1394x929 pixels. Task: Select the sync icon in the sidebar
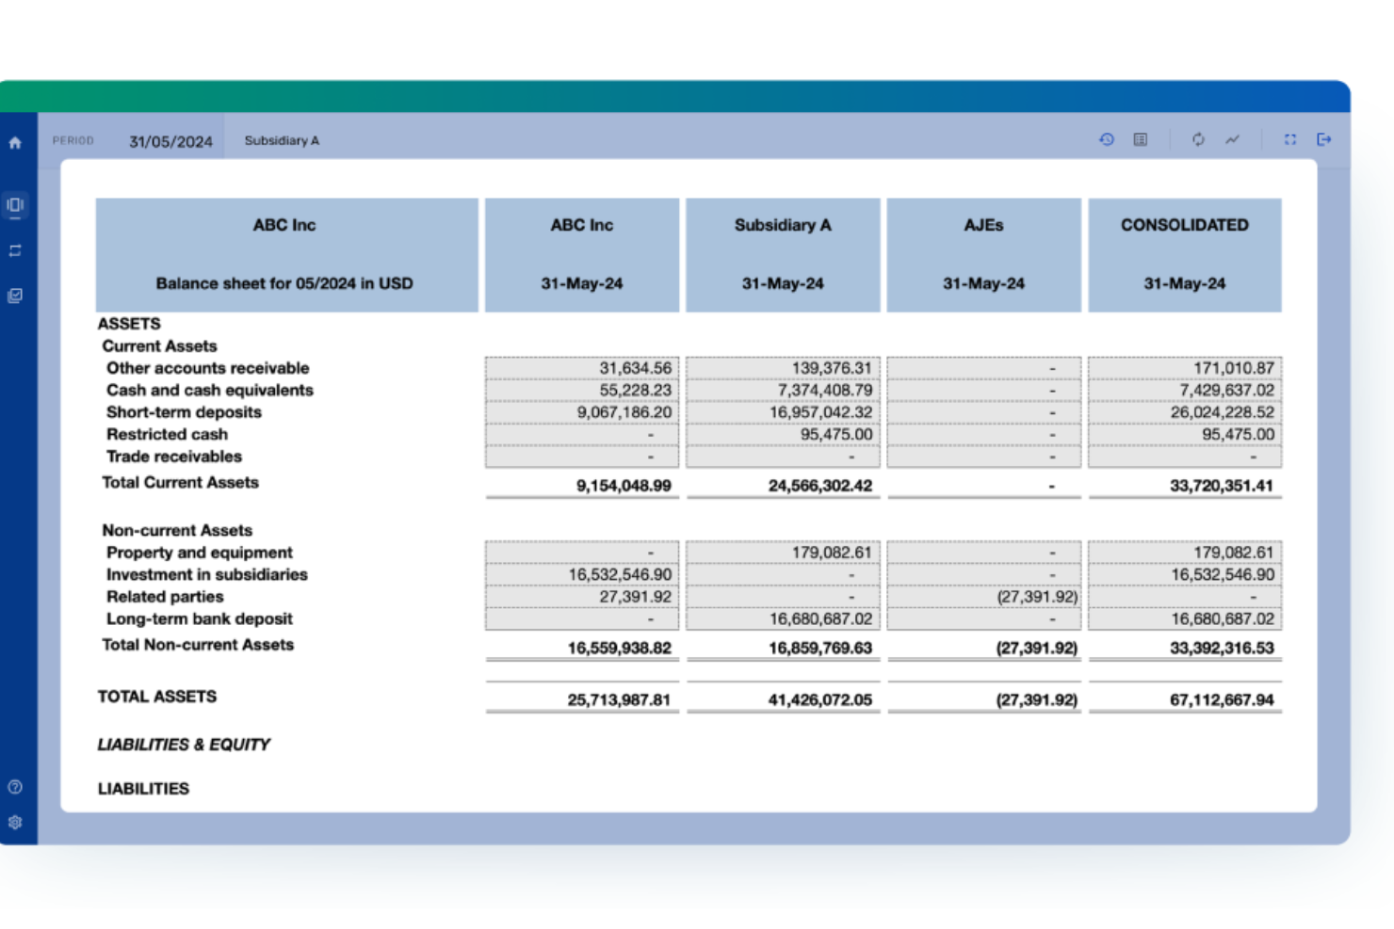pos(15,250)
